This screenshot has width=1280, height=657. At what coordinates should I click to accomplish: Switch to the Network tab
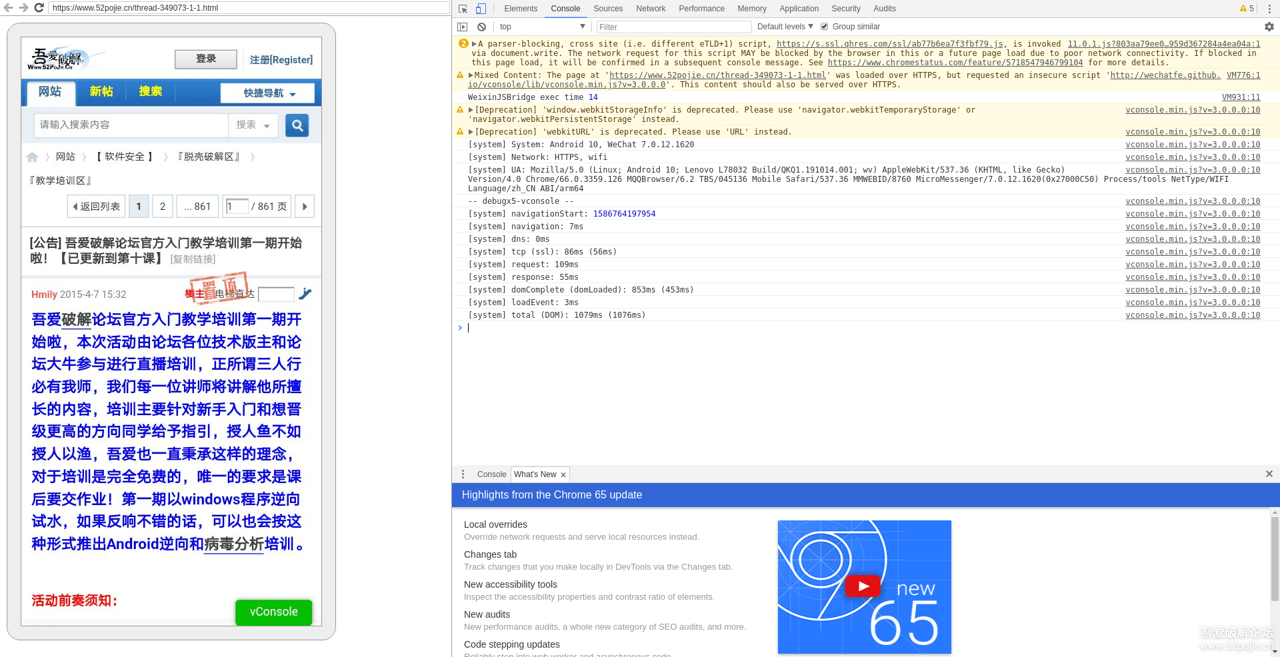[651, 9]
